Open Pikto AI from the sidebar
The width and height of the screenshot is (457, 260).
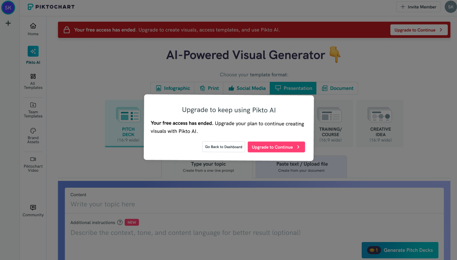33,55
